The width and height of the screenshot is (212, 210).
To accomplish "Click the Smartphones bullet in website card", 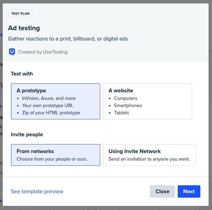I will 128,105.
